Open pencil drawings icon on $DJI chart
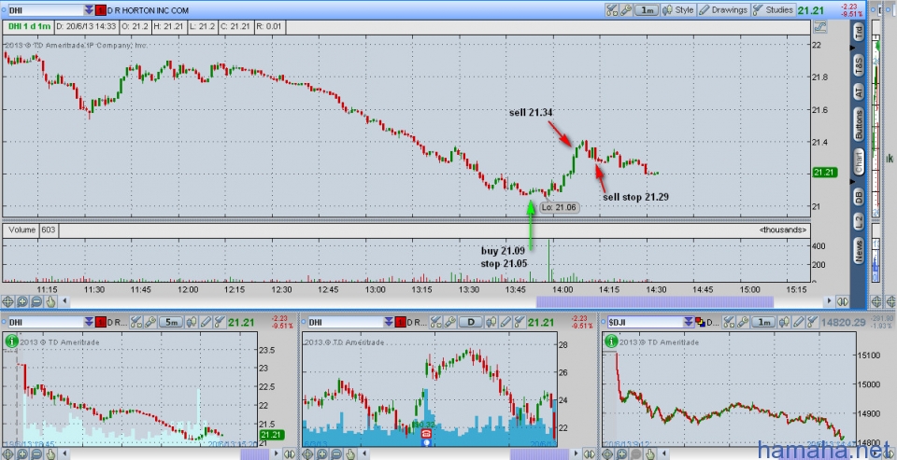 pyautogui.click(x=798, y=322)
